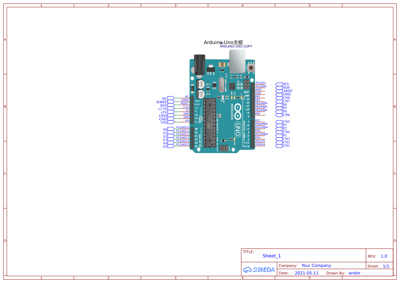Select the PD3/PWM pin label

261,134
